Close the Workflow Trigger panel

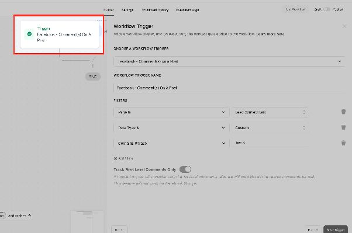click(x=344, y=26)
